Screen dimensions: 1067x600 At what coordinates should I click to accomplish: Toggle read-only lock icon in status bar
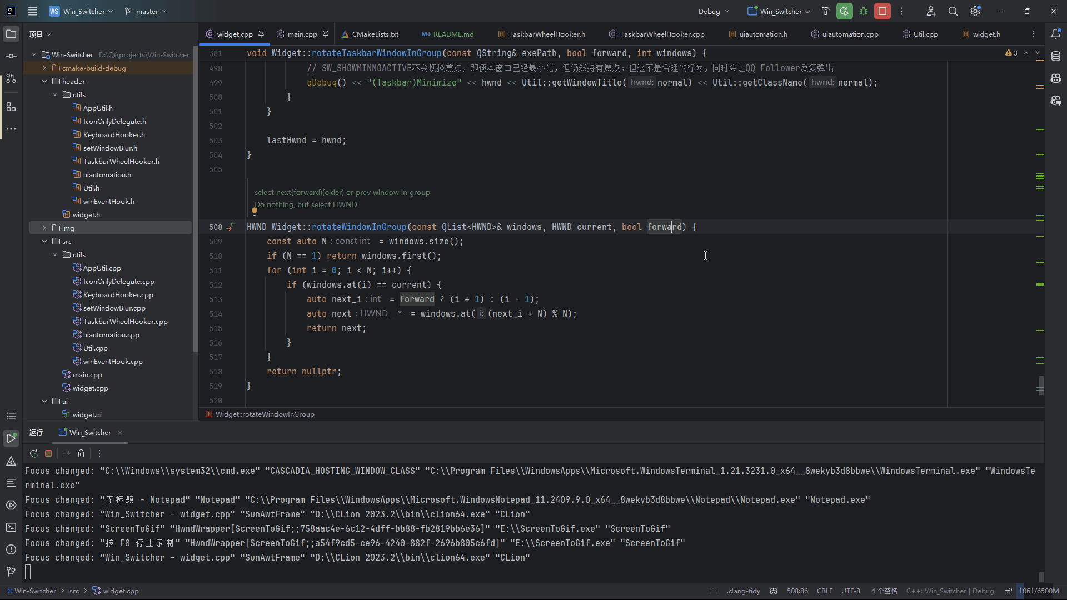[1008, 591]
